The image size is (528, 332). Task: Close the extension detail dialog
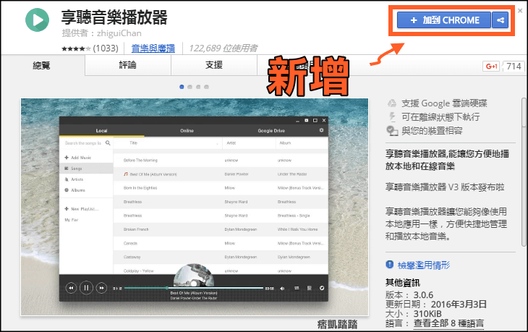520,11
